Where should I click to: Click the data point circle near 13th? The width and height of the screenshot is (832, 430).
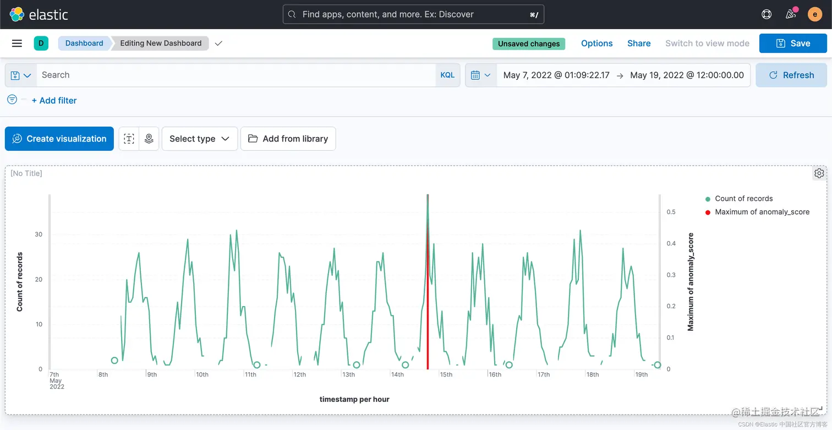click(356, 365)
